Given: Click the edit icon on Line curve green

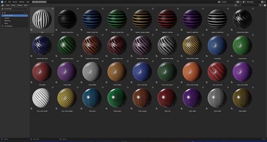Looking at the screenshot, I should (x=178, y=61).
